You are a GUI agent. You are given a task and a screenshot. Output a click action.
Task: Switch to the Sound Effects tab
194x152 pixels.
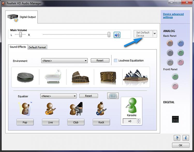coord(18,47)
